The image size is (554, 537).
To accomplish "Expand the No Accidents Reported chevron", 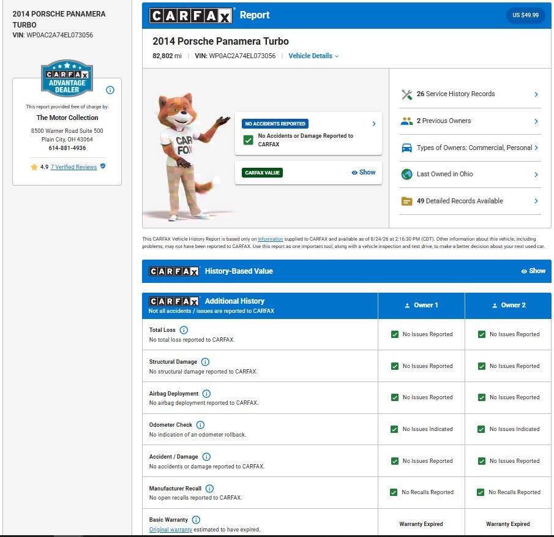I will (374, 124).
